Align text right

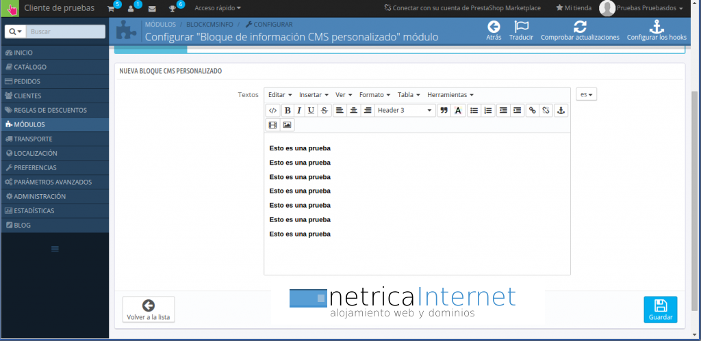tap(368, 111)
